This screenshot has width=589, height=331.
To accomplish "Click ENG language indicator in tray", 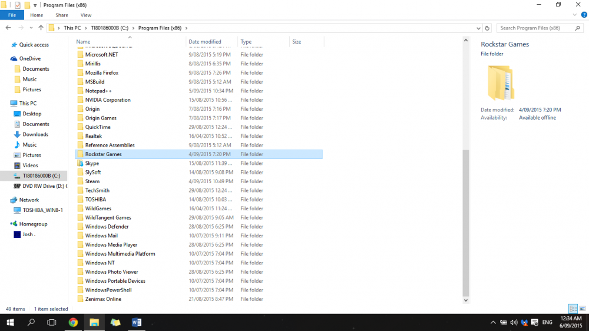I will pyautogui.click(x=547, y=322).
